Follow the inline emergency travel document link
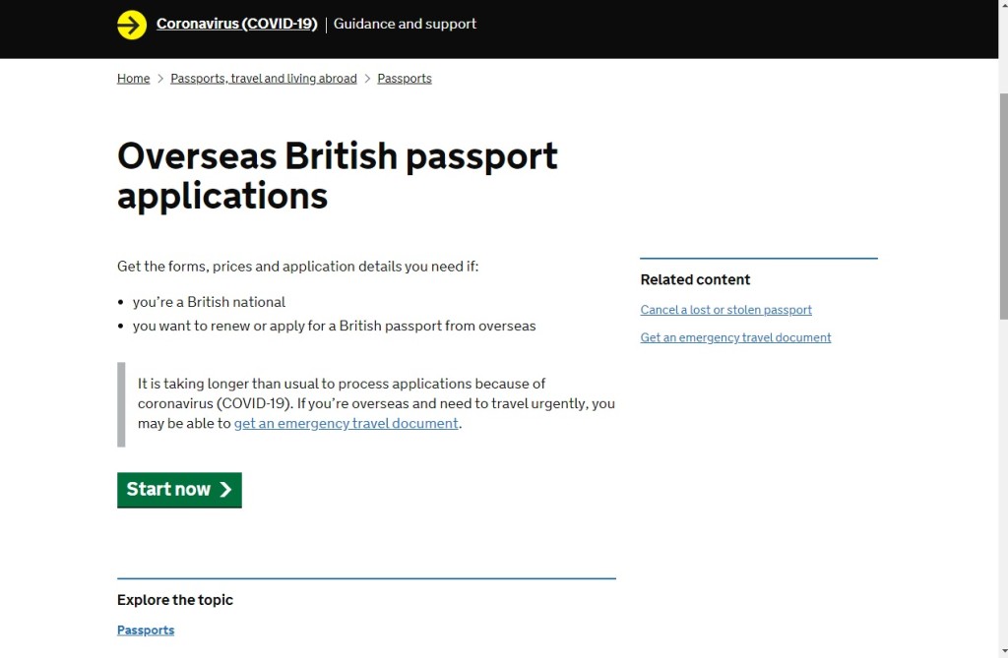The height and width of the screenshot is (658, 1008). [x=346, y=424]
